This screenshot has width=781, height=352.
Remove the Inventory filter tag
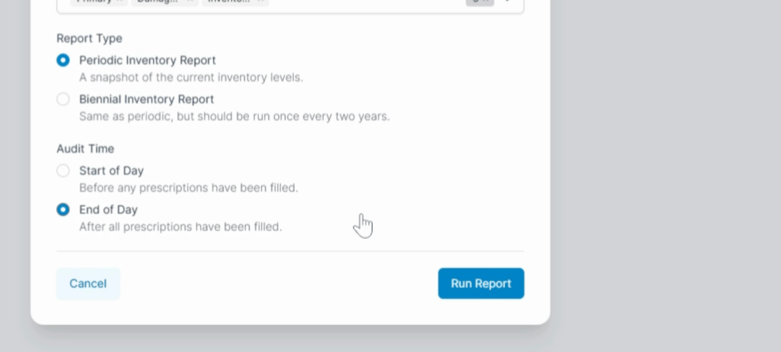coord(259,2)
